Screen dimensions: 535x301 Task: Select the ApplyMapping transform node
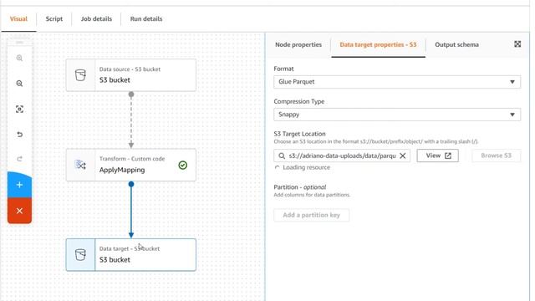[131, 165]
